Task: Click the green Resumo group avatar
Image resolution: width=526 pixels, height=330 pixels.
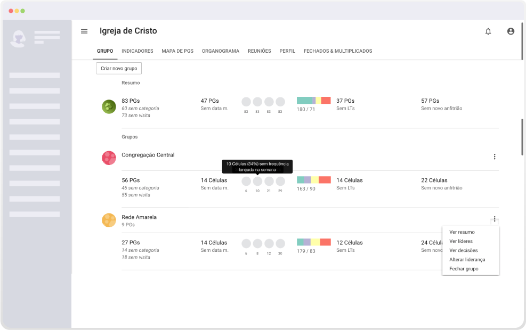Action: tap(109, 107)
